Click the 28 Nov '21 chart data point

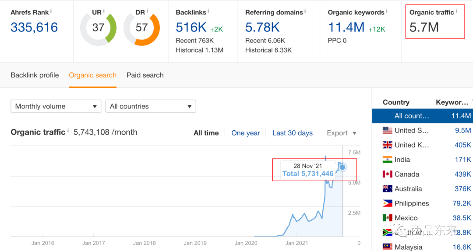(x=342, y=167)
